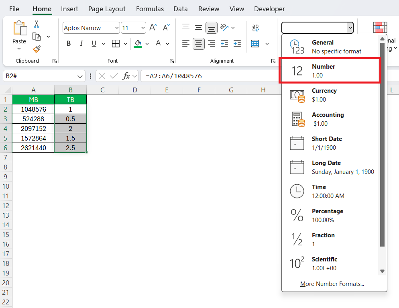Choose the Accounting format option
Viewport: 399px width, 308px height.
point(330,119)
